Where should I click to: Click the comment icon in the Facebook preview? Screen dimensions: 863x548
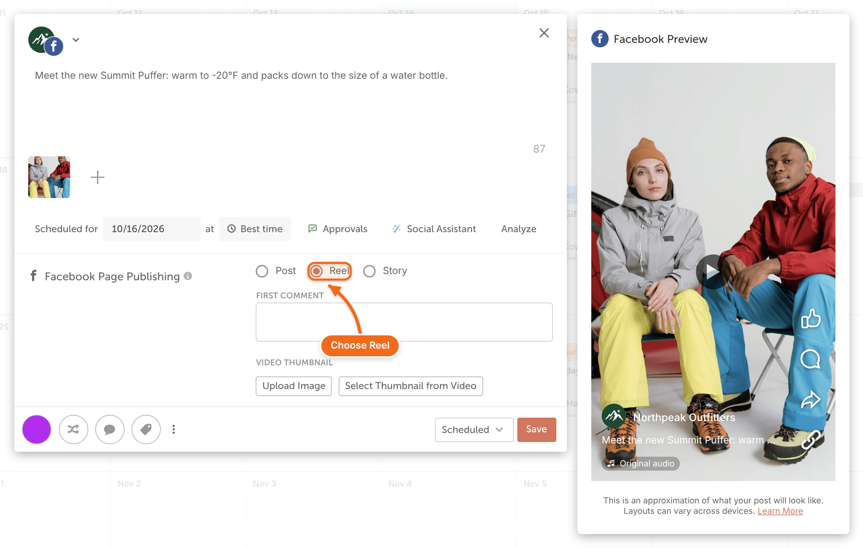[x=810, y=359]
